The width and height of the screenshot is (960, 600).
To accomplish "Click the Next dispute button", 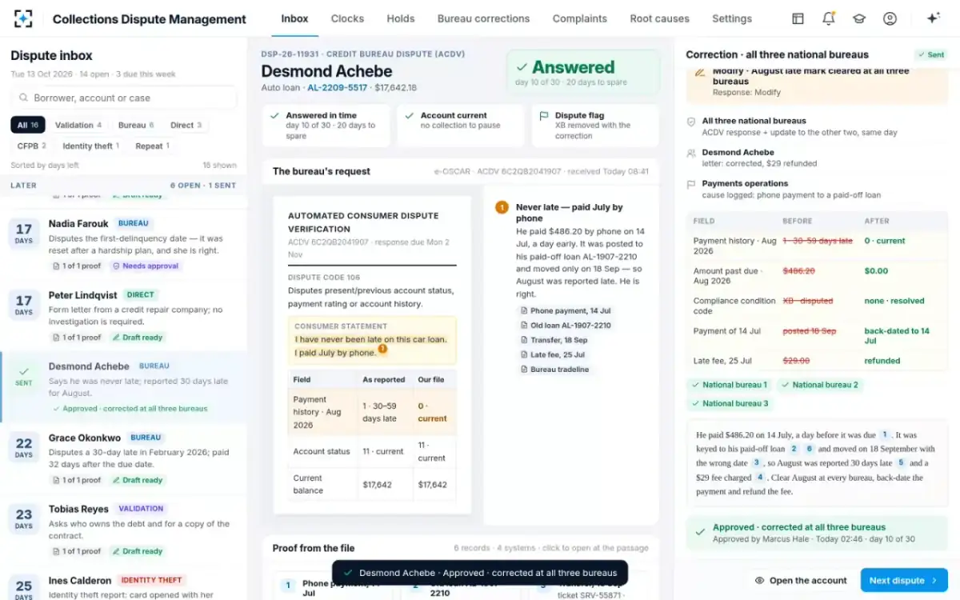I will 904,581.
